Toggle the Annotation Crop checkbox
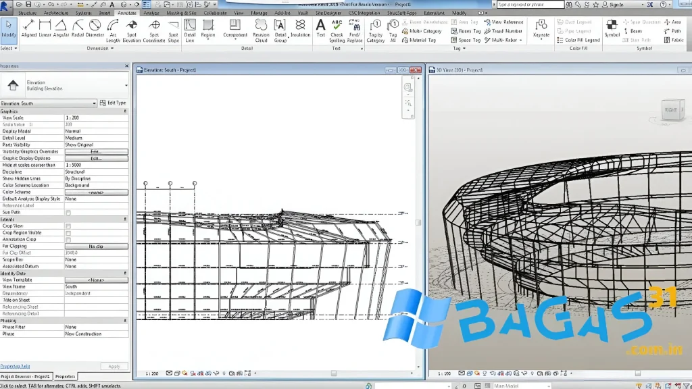Image resolution: width=692 pixels, height=389 pixels. [x=68, y=240]
